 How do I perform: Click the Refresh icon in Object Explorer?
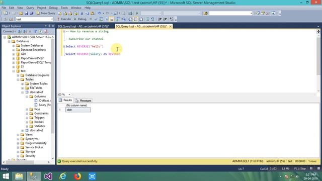[x=40, y=31]
